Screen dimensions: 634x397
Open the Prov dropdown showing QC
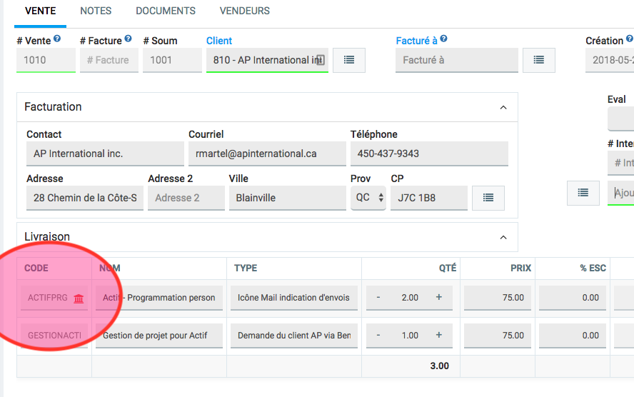pos(369,198)
